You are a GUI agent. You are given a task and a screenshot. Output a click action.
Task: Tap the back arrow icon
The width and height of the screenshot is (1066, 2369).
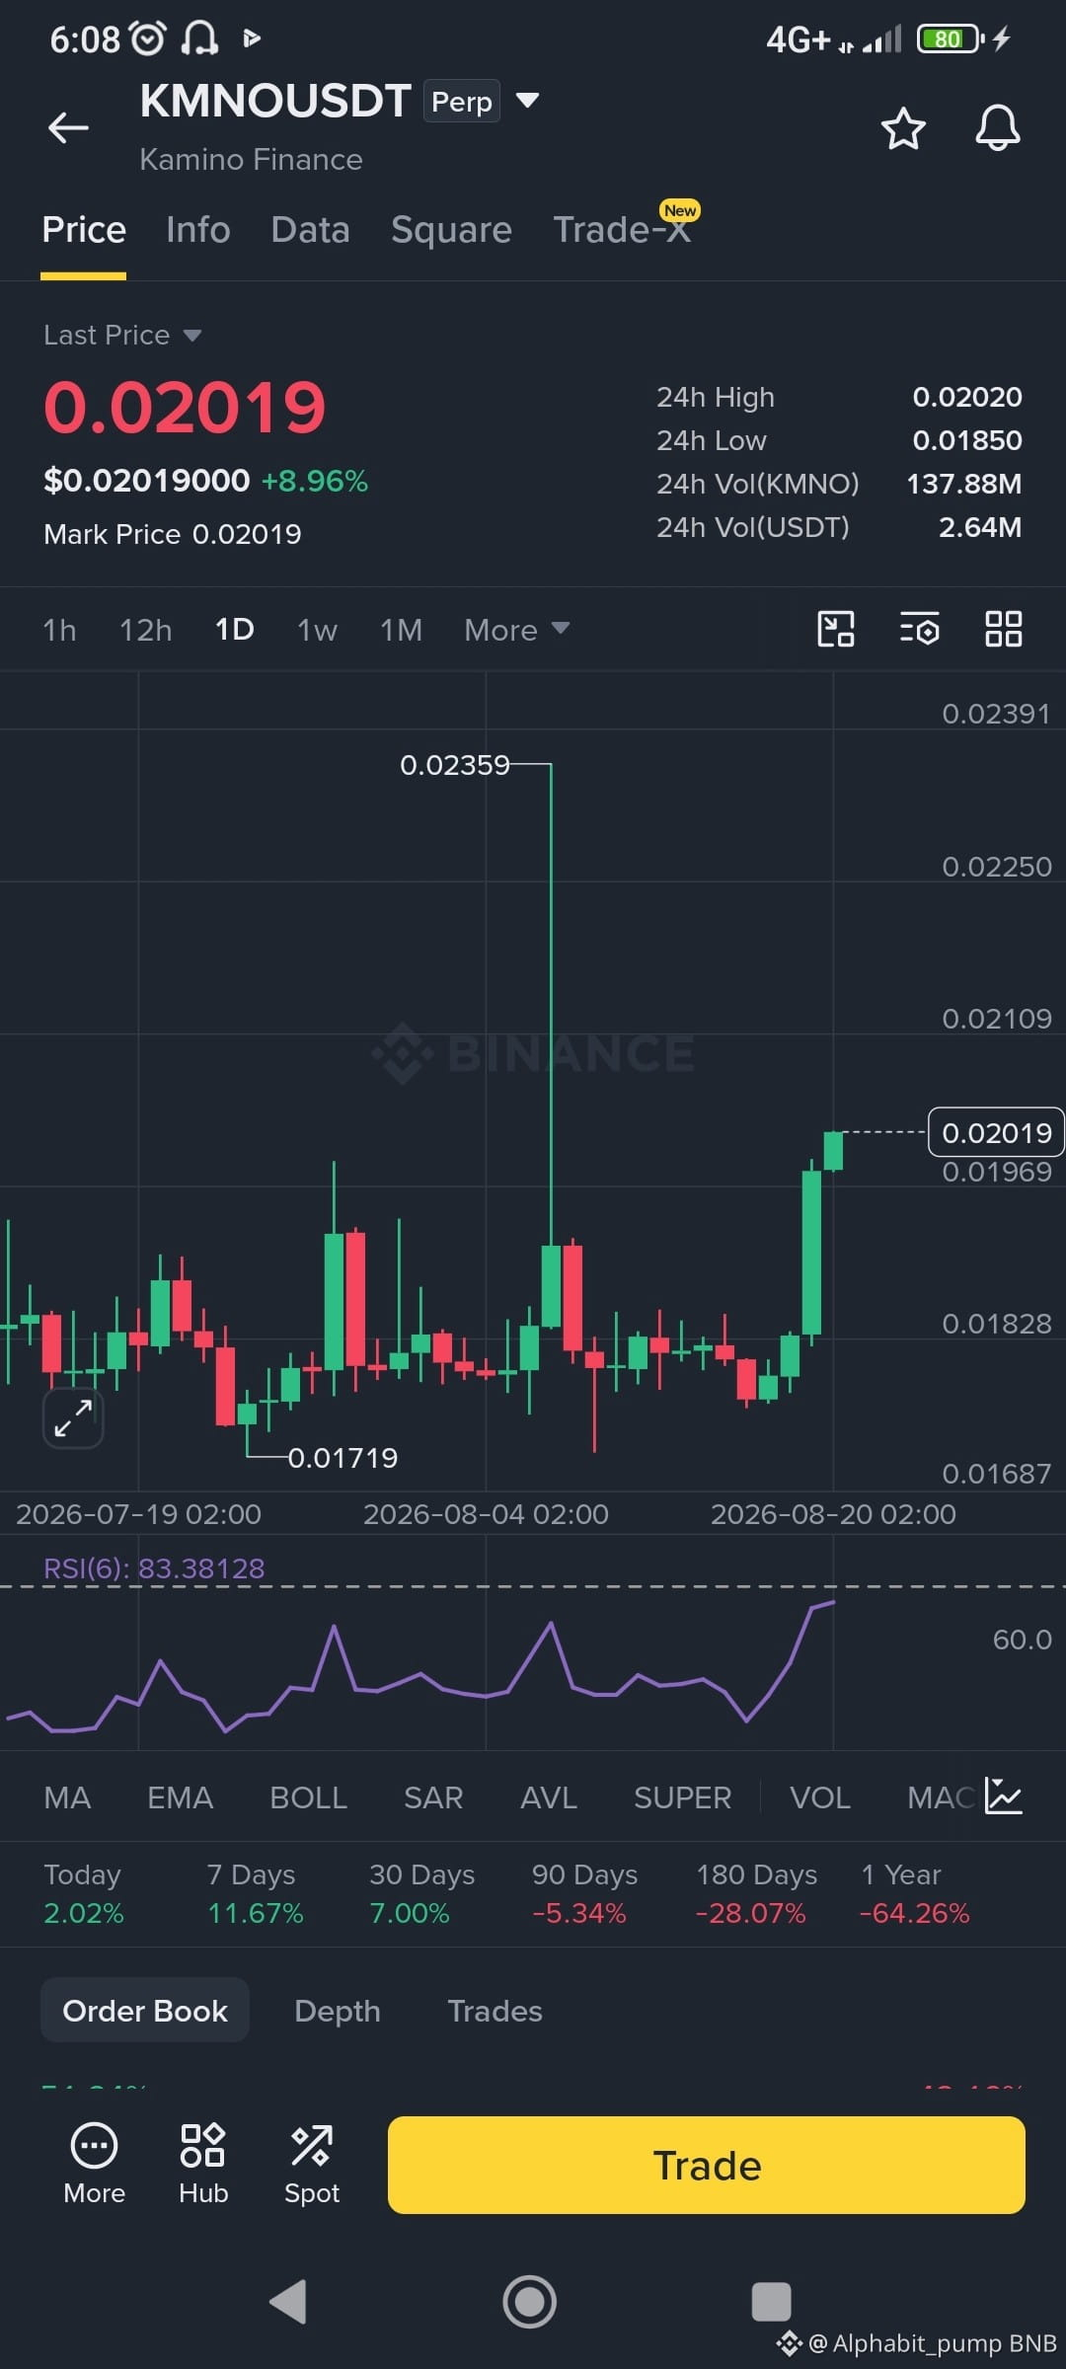(x=68, y=127)
